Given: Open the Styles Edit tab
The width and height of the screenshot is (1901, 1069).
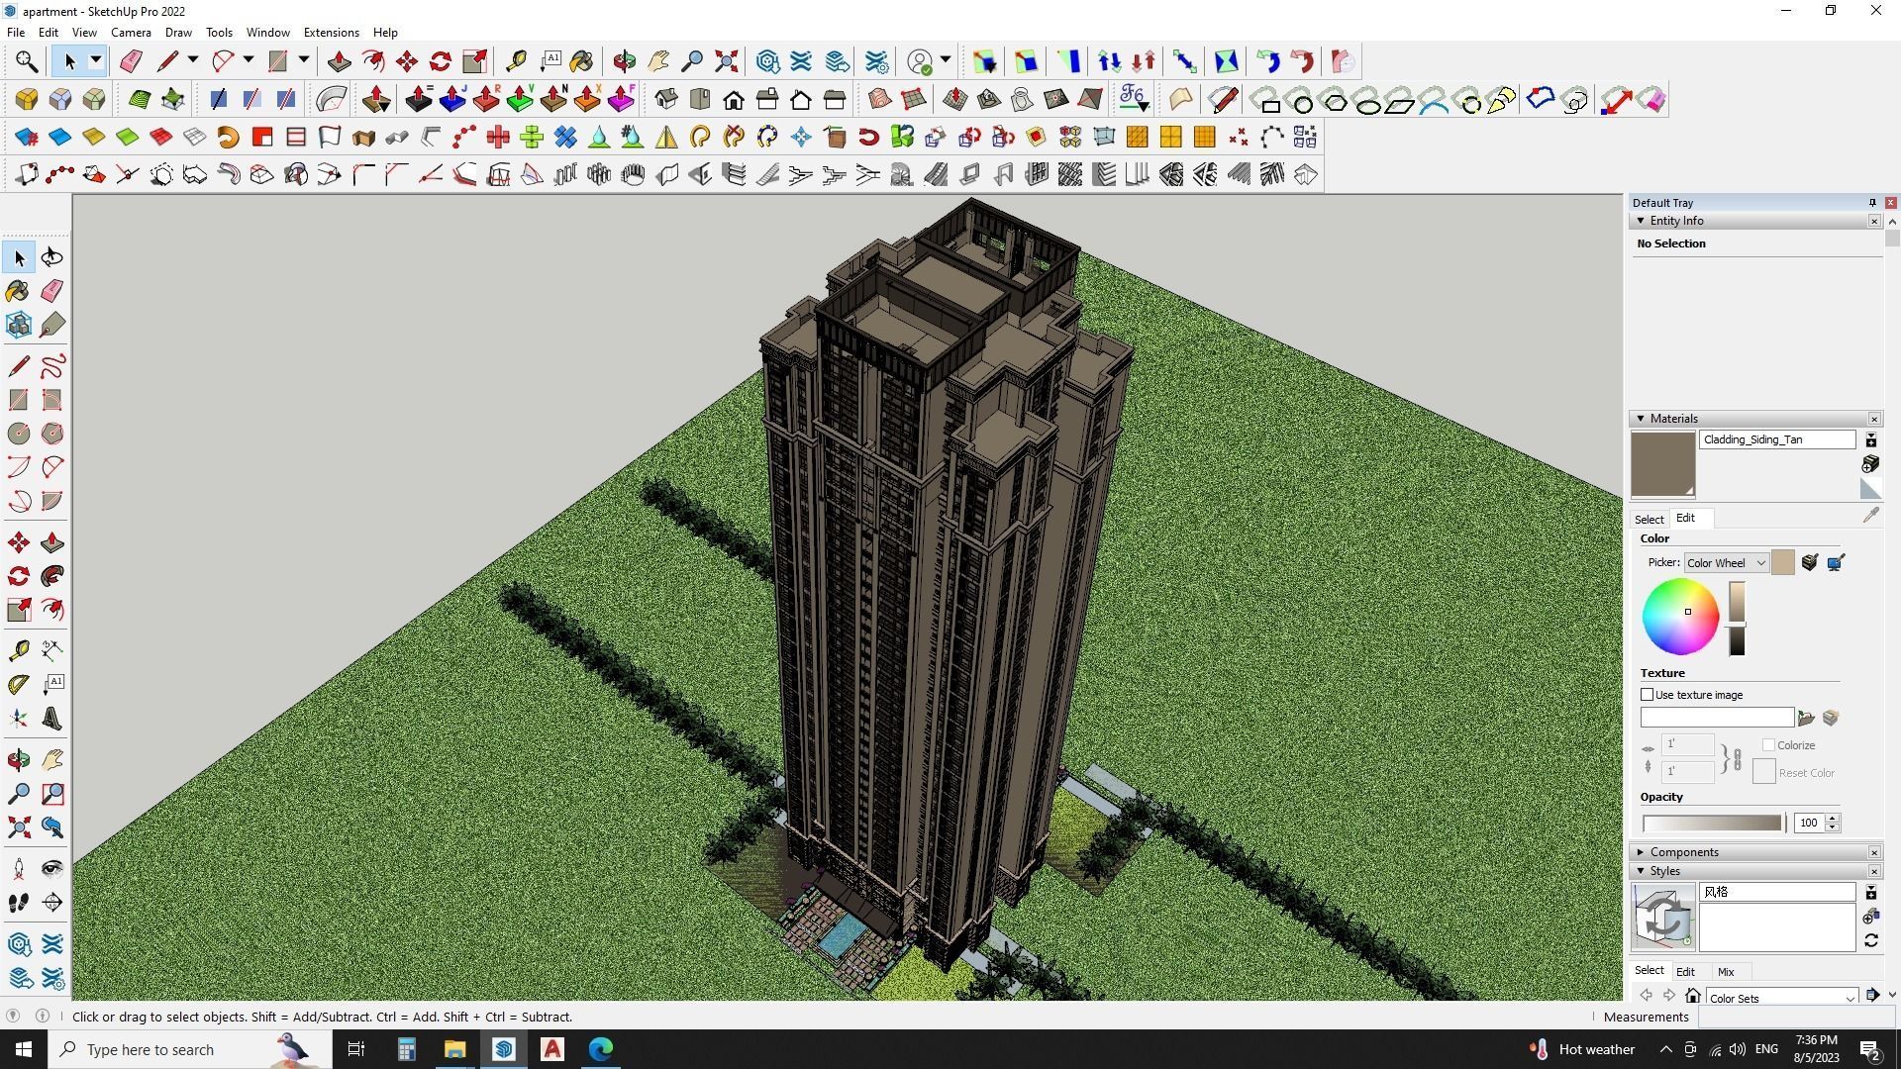Looking at the screenshot, I should (1685, 972).
